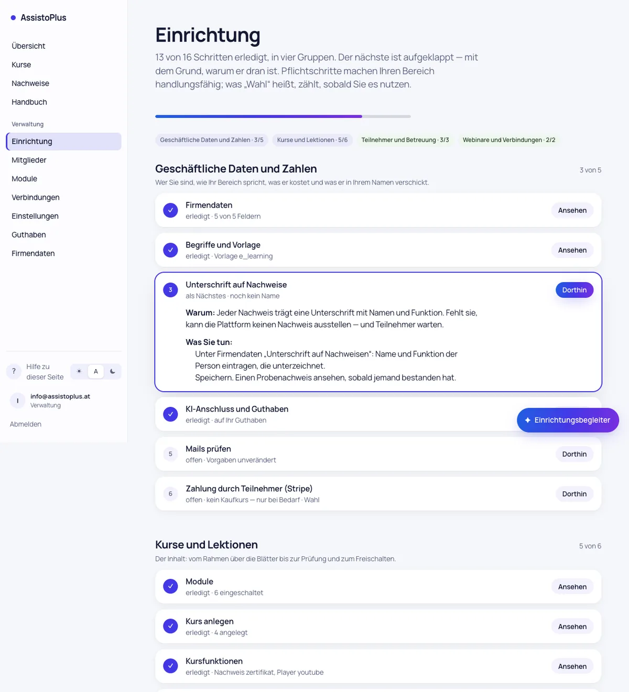The image size is (629, 692).
Task: Toggle automatic theme mode A
Action: click(96, 371)
